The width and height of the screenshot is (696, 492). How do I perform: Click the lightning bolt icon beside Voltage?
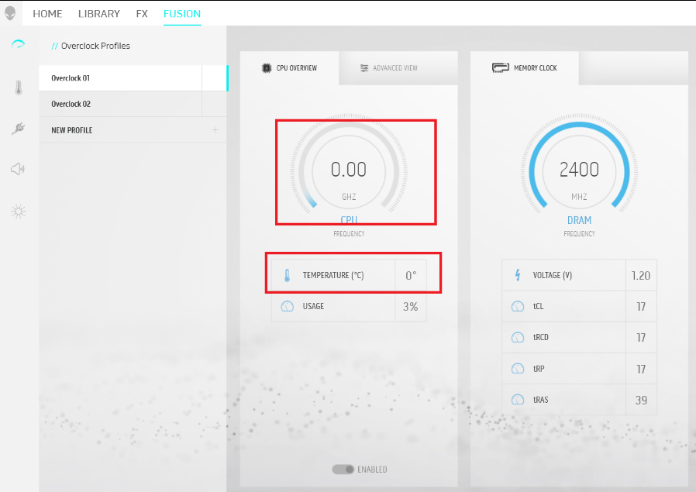pyautogui.click(x=518, y=275)
